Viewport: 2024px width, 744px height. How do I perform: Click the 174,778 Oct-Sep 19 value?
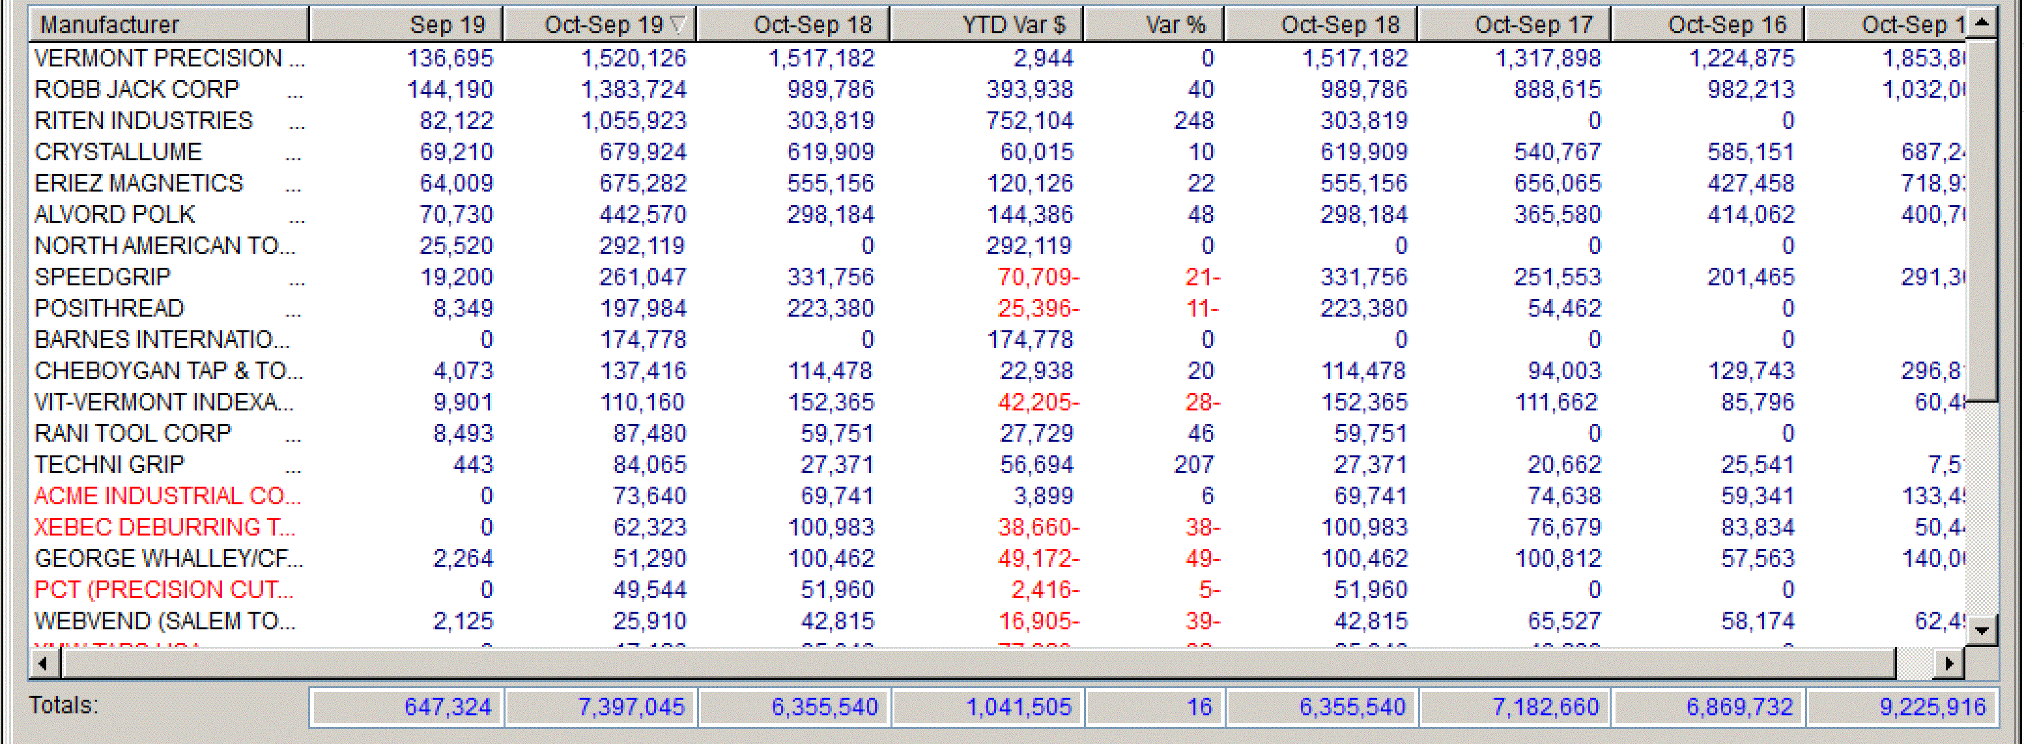coord(643,339)
